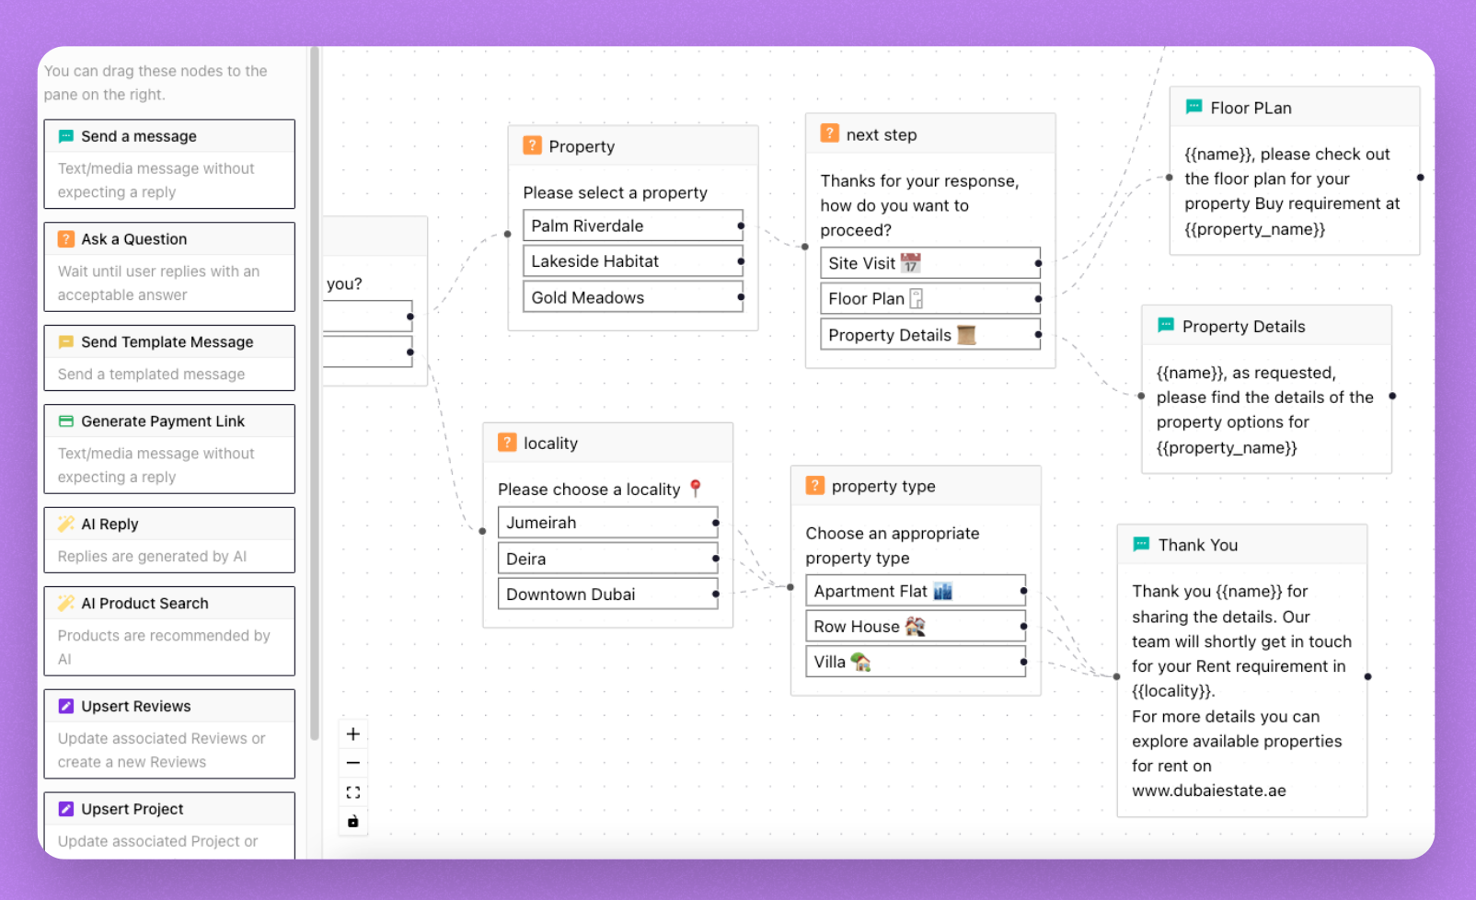
Task: Click the property type node header
Action: coord(916,486)
